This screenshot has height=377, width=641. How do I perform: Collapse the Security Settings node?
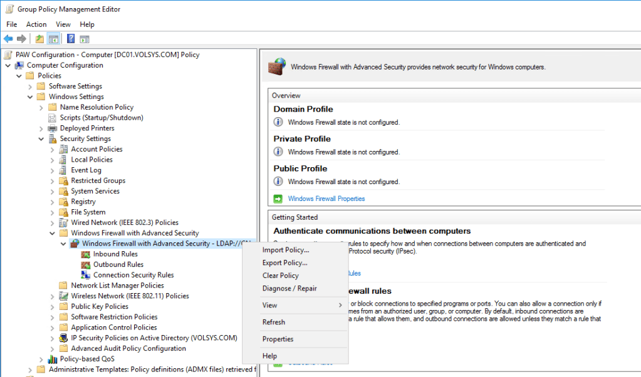[x=41, y=139]
